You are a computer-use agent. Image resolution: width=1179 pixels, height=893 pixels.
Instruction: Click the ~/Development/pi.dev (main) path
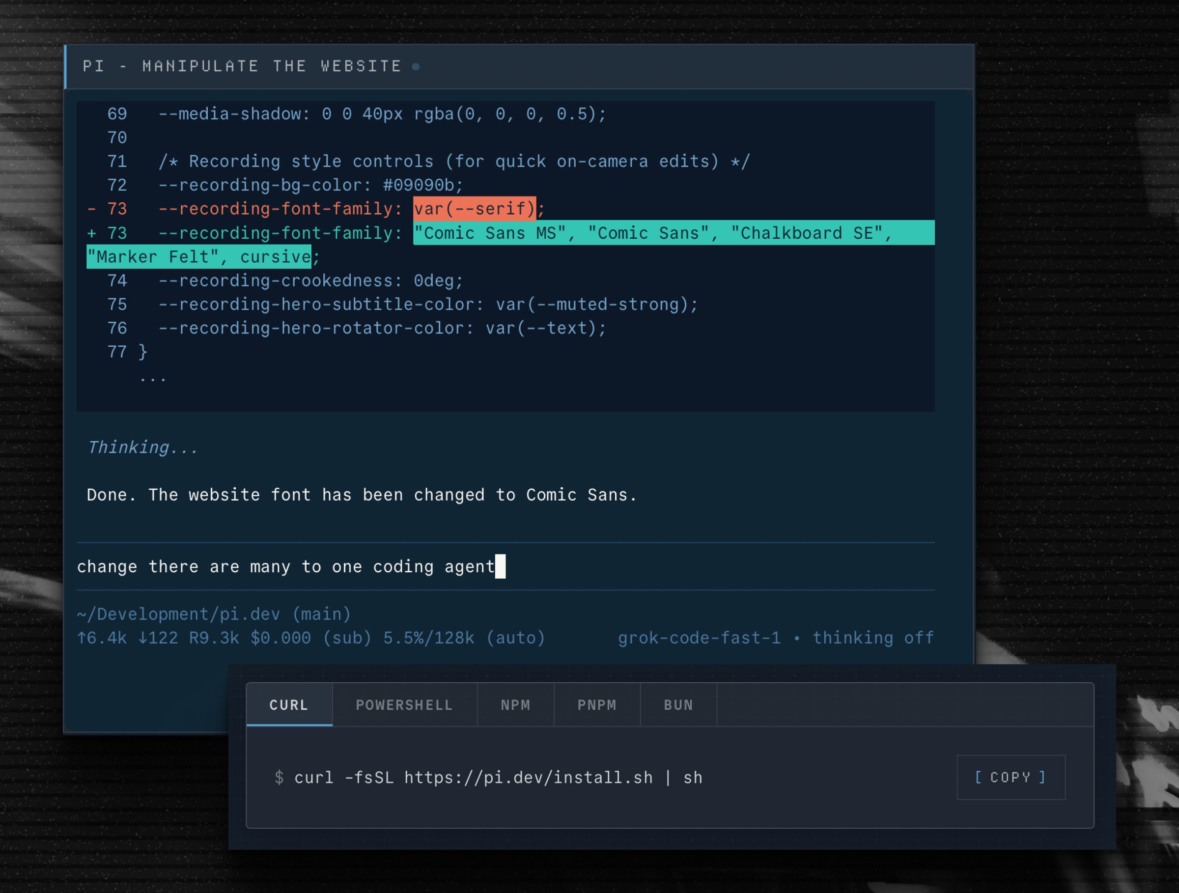(x=214, y=614)
